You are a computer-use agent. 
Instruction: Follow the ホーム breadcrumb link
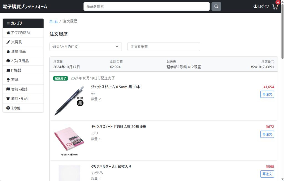54,21
